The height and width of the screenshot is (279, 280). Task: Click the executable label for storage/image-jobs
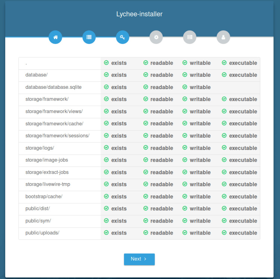[243, 160]
